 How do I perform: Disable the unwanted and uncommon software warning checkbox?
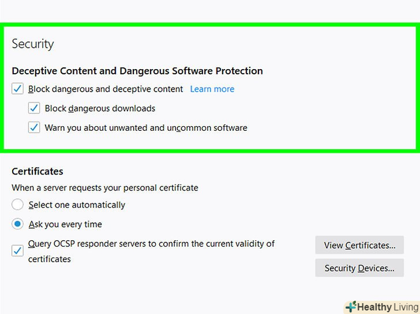click(x=34, y=128)
